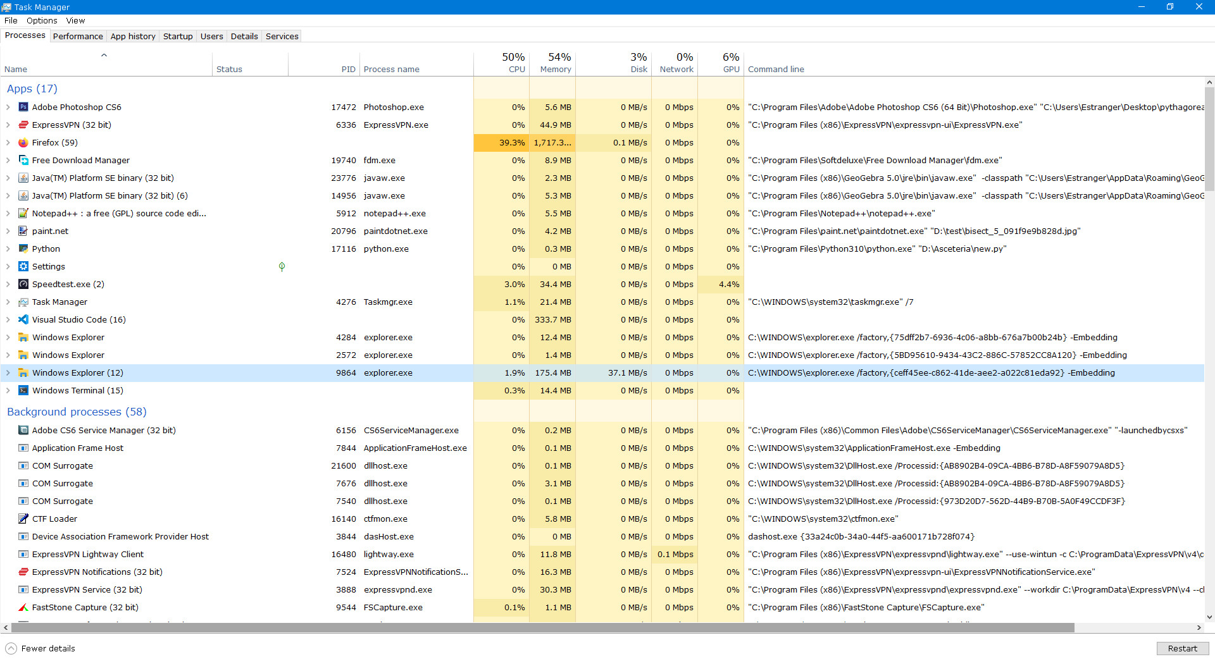Click the green leaf suspended status icon

[282, 267]
